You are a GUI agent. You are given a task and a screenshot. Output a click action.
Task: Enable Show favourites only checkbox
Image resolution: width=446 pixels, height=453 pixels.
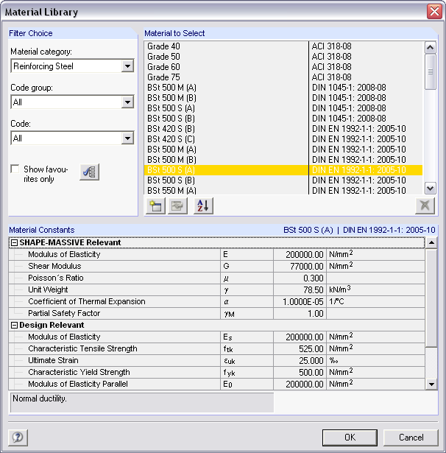point(15,169)
